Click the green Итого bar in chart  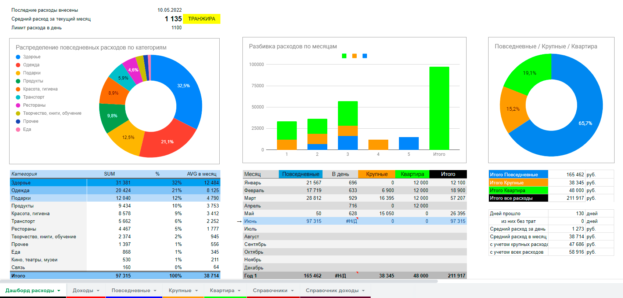click(439, 108)
